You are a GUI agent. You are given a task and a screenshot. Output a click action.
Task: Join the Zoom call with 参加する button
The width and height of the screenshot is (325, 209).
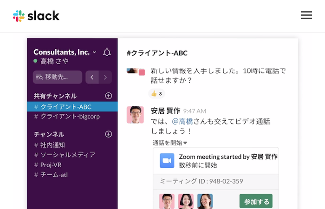(256, 201)
